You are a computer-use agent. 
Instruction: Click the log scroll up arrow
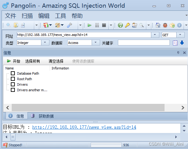[x=184, y=126]
